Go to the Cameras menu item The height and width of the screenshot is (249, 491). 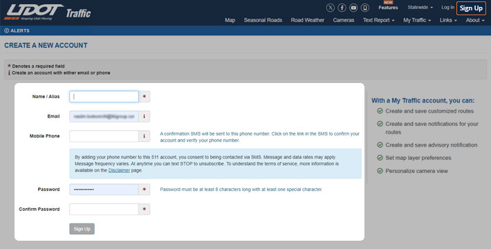coord(344,20)
